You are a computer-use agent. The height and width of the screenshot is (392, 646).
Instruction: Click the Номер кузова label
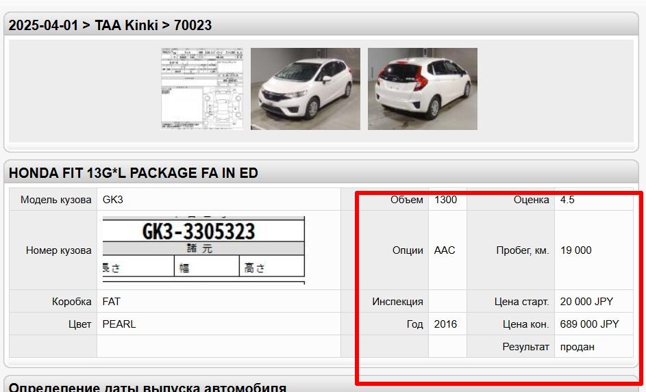pos(58,250)
